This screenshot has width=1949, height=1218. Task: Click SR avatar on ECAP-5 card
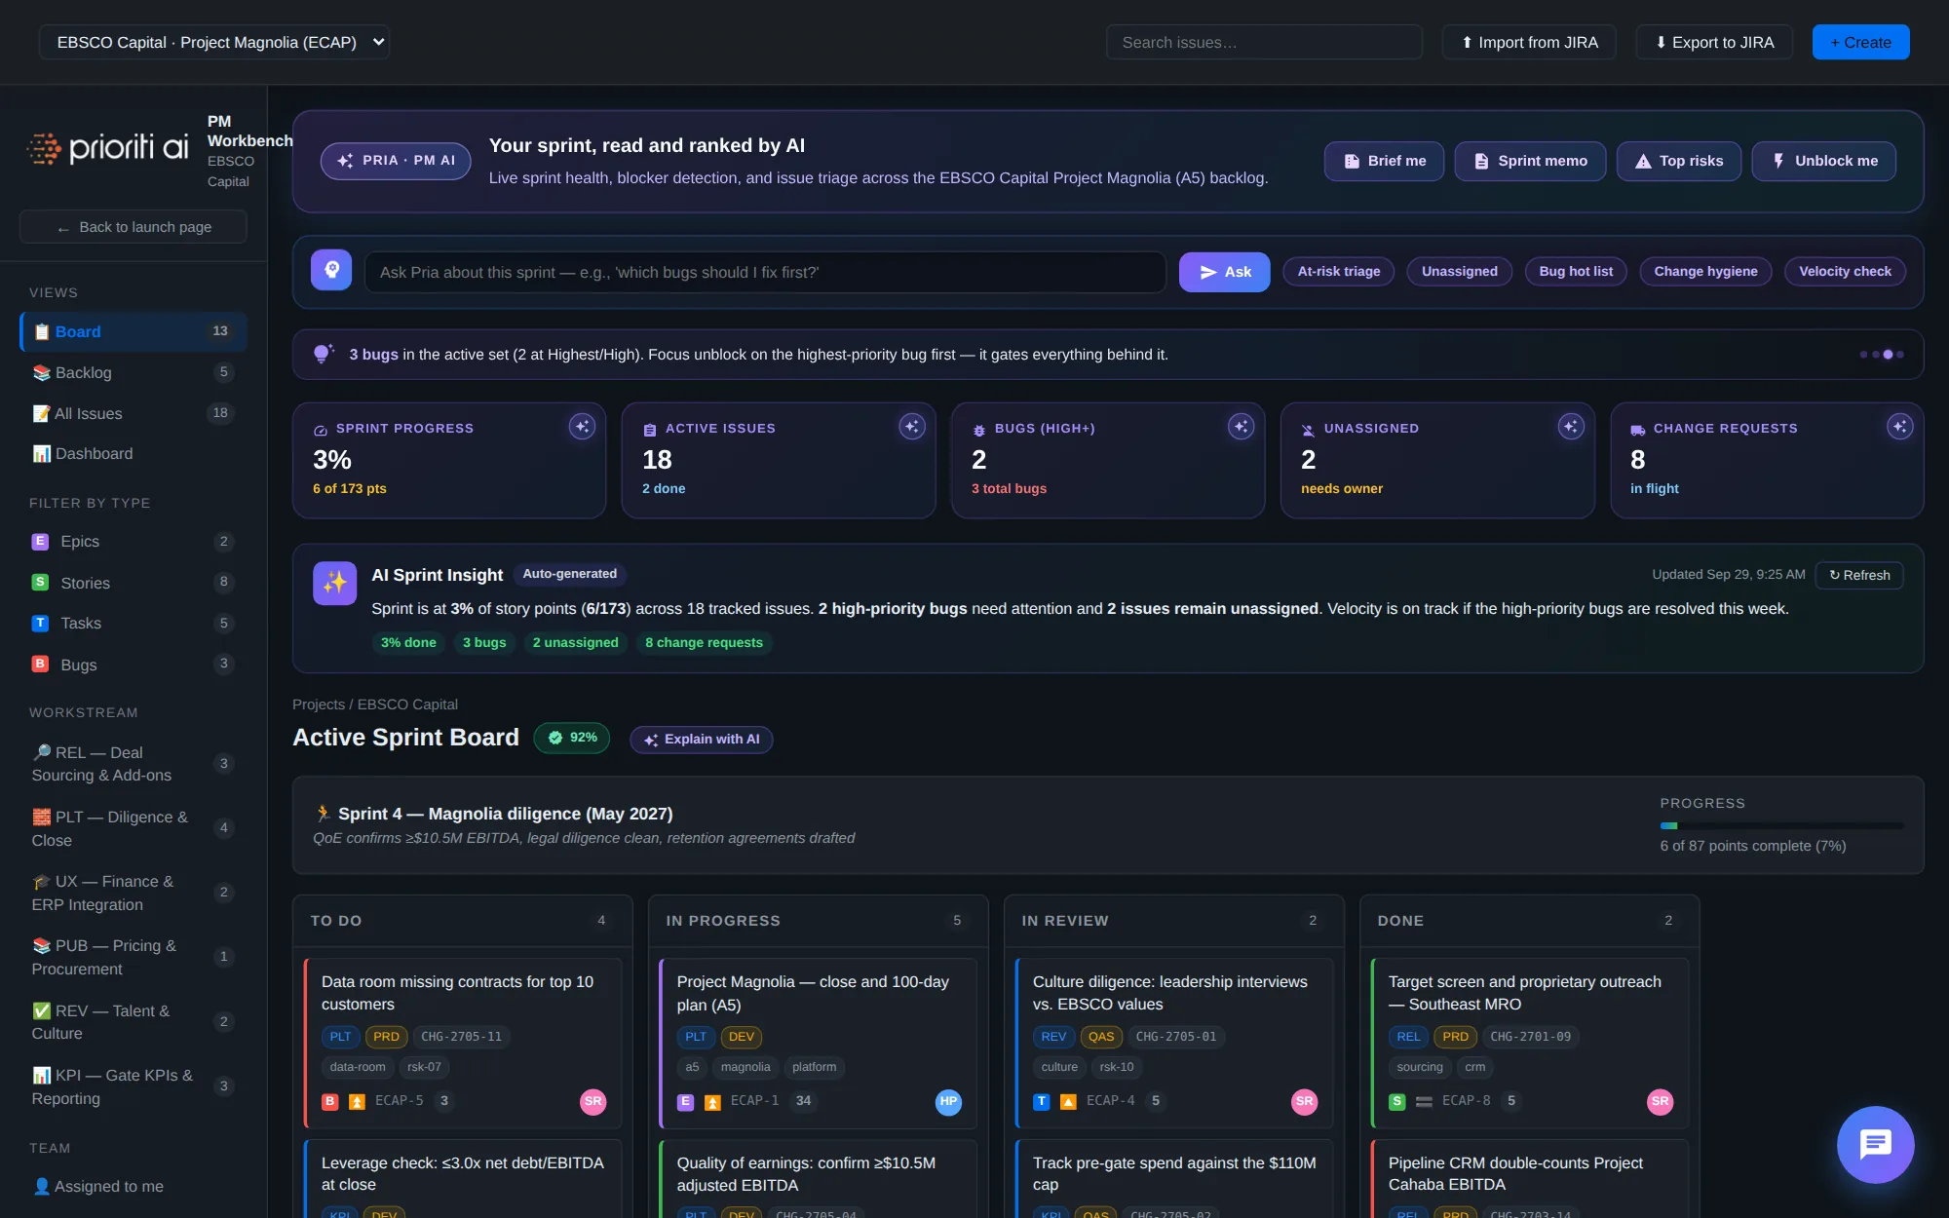pyautogui.click(x=592, y=1101)
